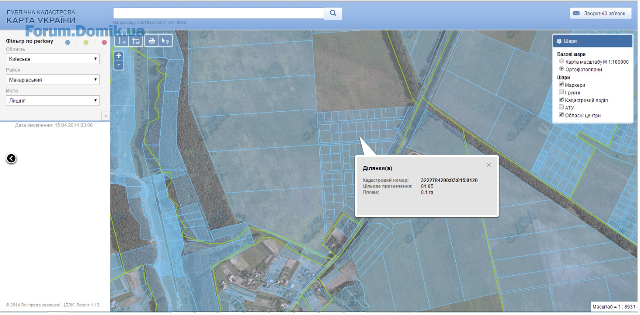The height and width of the screenshot is (315, 640).
Task: Click the black circular back arrow
Action: (11, 158)
